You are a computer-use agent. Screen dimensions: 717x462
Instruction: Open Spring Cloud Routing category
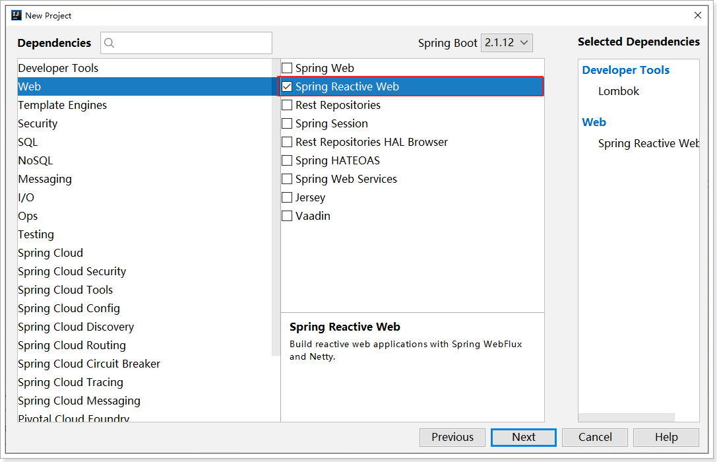144,345
